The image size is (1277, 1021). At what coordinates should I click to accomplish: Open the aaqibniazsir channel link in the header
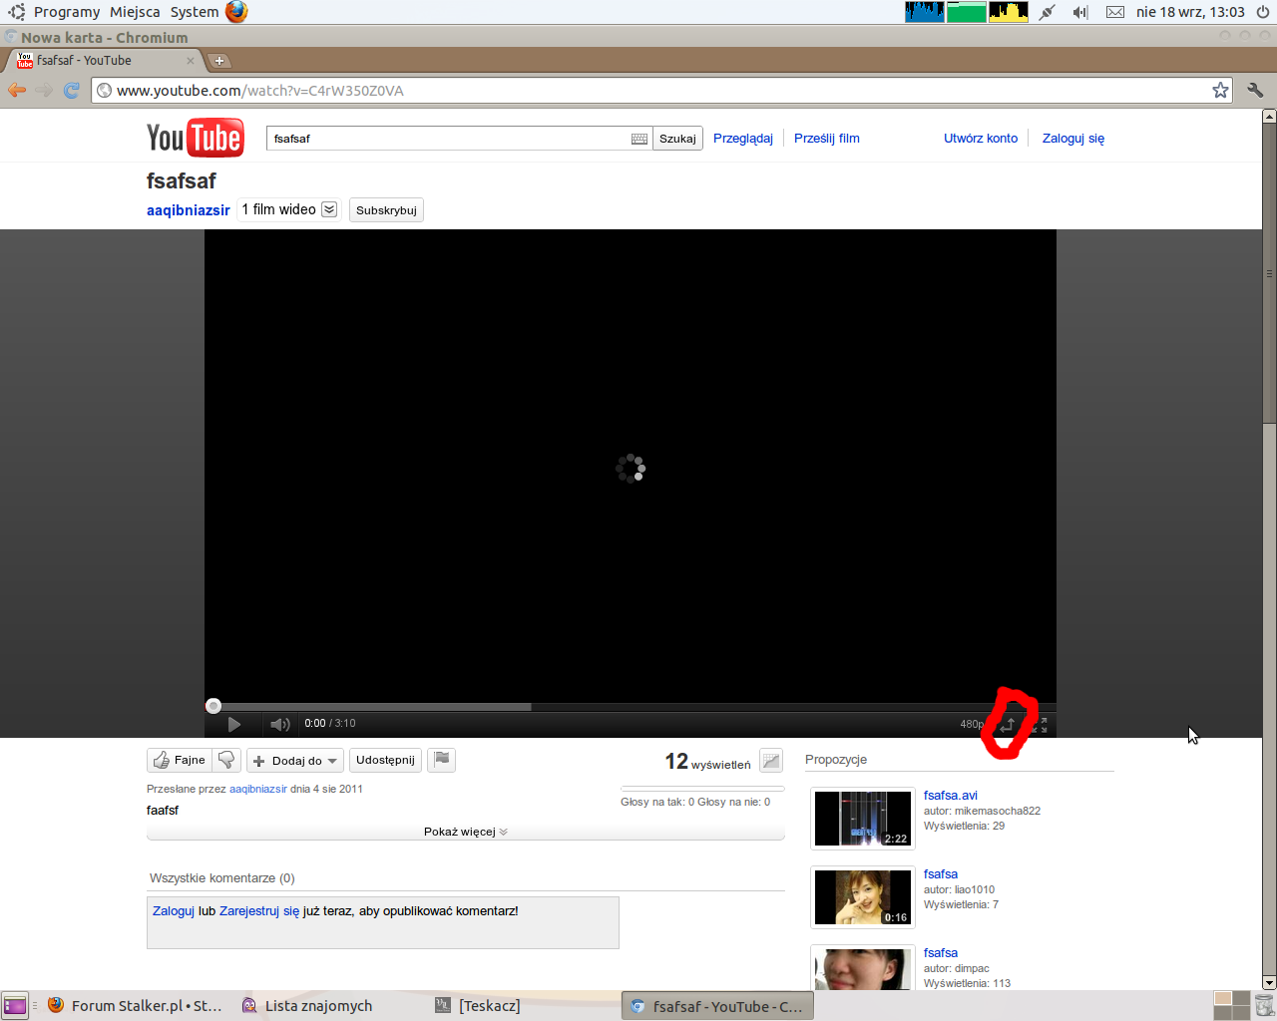(189, 210)
